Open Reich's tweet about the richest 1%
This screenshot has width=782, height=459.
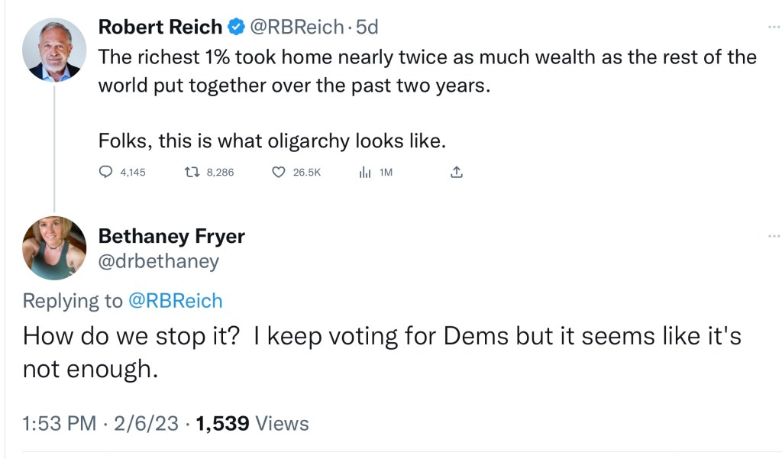pyautogui.click(x=427, y=70)
